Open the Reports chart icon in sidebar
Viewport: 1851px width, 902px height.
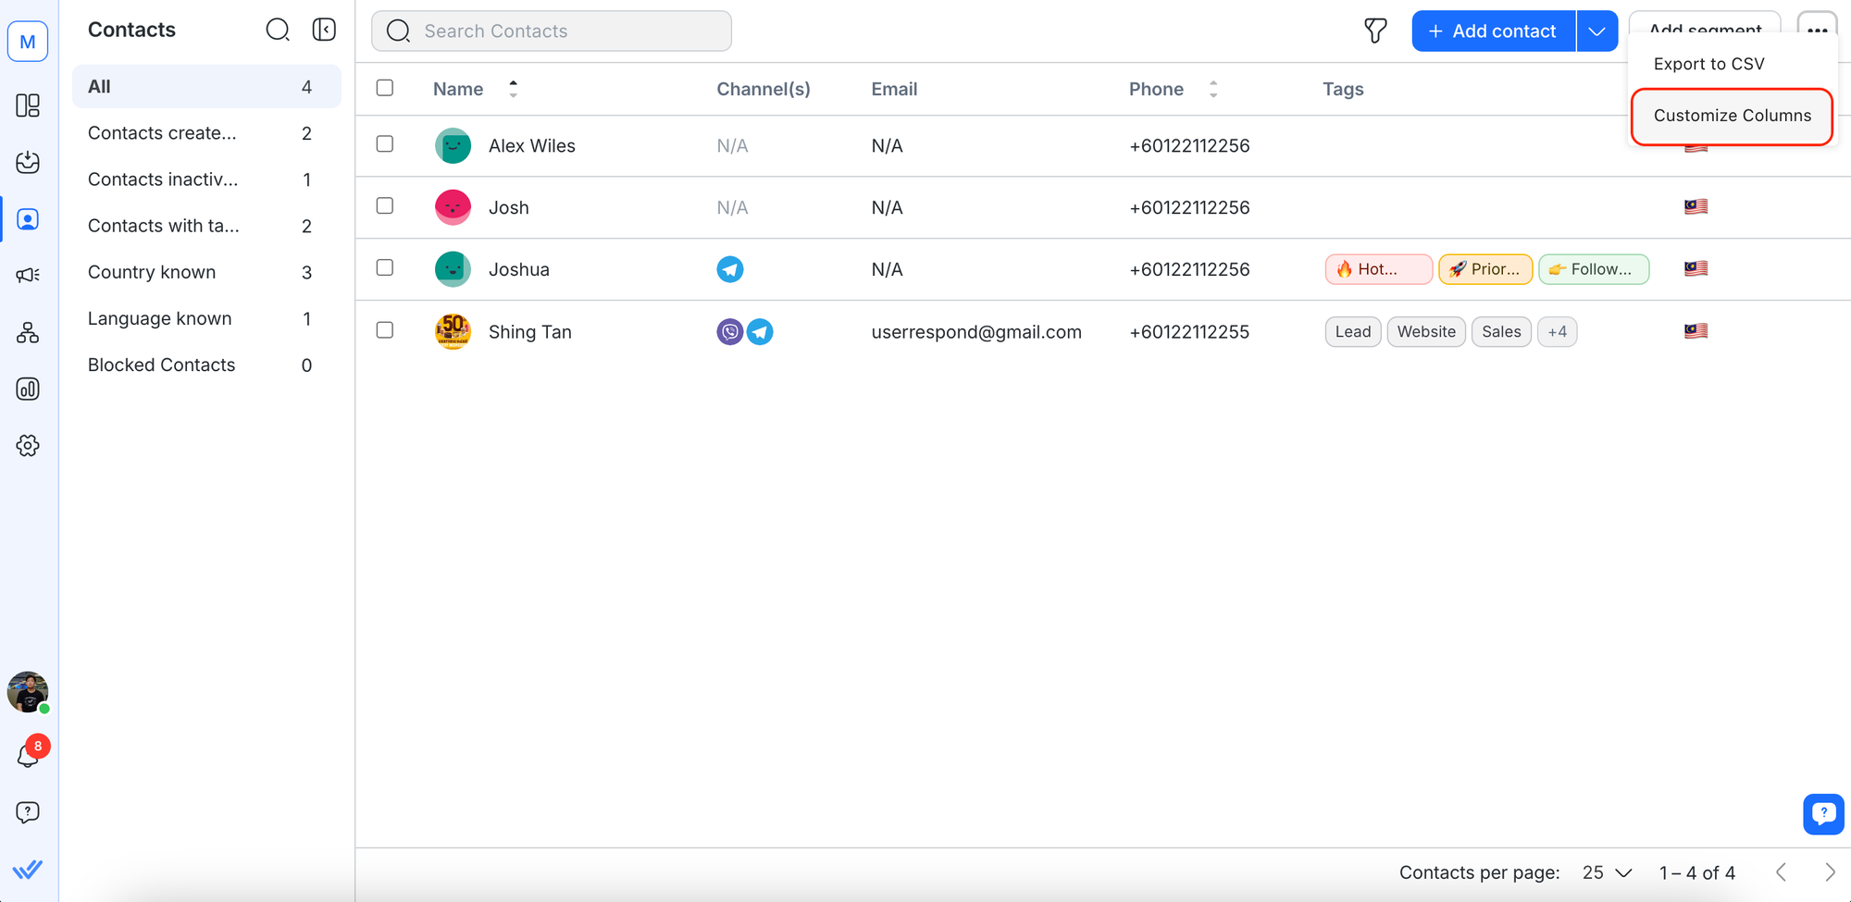click(x=28, y=389)
